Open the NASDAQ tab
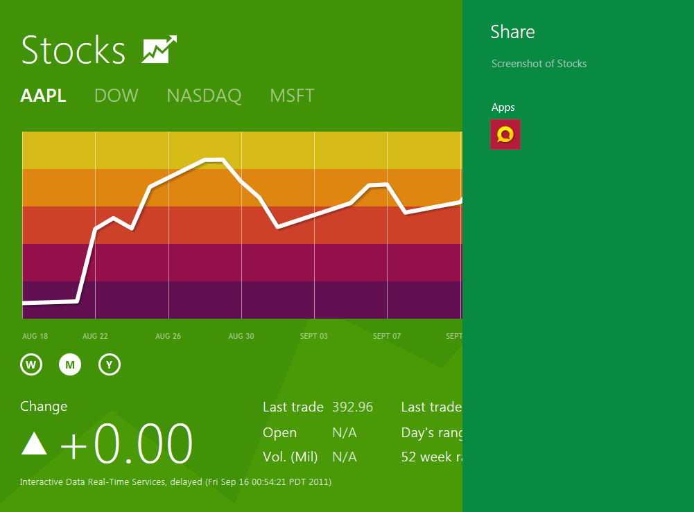This screenshot has height=512, width=694. tap(204, 96)
